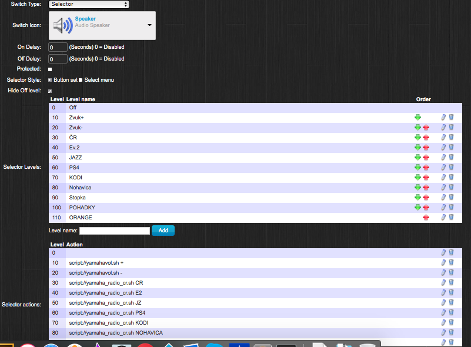
Task: Move KODI level down with green arrow
Action: click(x=417, y=178)
